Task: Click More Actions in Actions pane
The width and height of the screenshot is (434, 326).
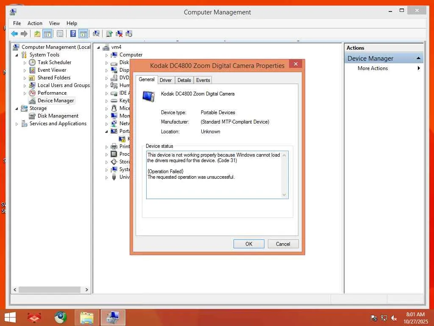Action: pos(373,68)
